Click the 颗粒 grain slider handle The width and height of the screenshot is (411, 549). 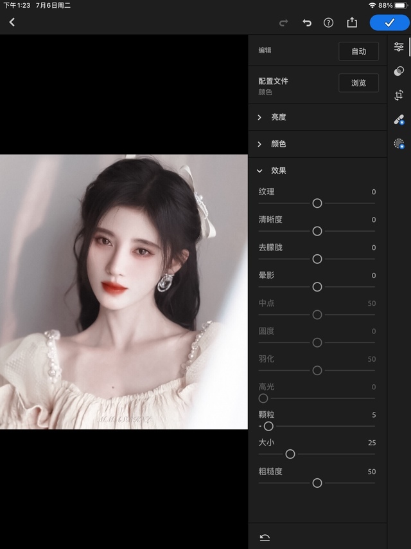[x=268, y=426]
